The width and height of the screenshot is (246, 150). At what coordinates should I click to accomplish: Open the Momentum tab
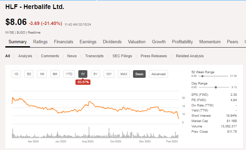210,42
